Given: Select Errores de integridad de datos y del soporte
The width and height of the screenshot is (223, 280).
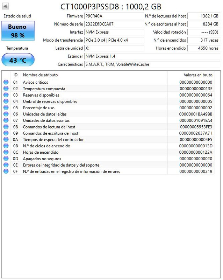Looking at the screenshot, I should point(61,165).
